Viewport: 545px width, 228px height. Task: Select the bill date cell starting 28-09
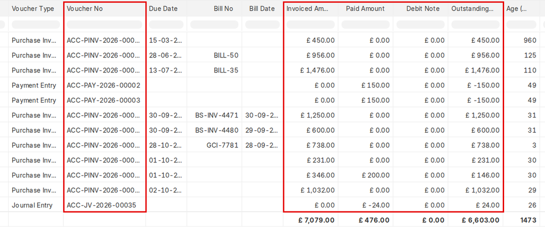click(x=262, y=145)
